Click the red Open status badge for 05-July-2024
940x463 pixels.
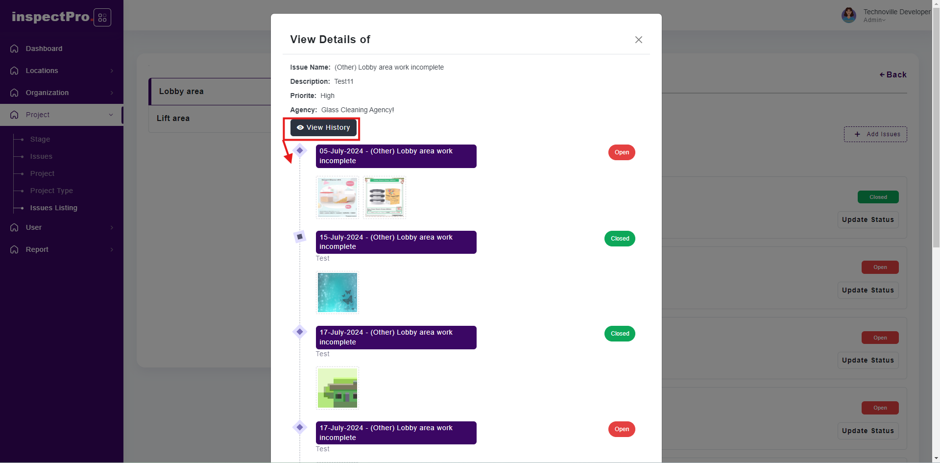pyautogui.click(x=622, y=152)
